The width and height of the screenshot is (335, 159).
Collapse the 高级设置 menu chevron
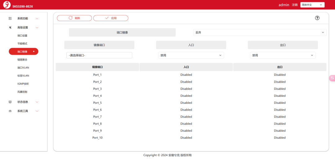click(37, 28)
